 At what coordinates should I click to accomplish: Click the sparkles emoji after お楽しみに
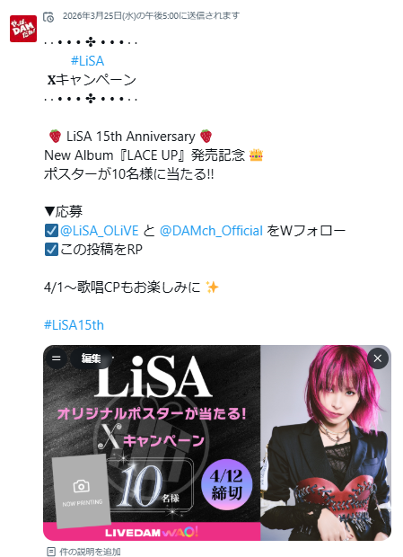pos(212,287)
